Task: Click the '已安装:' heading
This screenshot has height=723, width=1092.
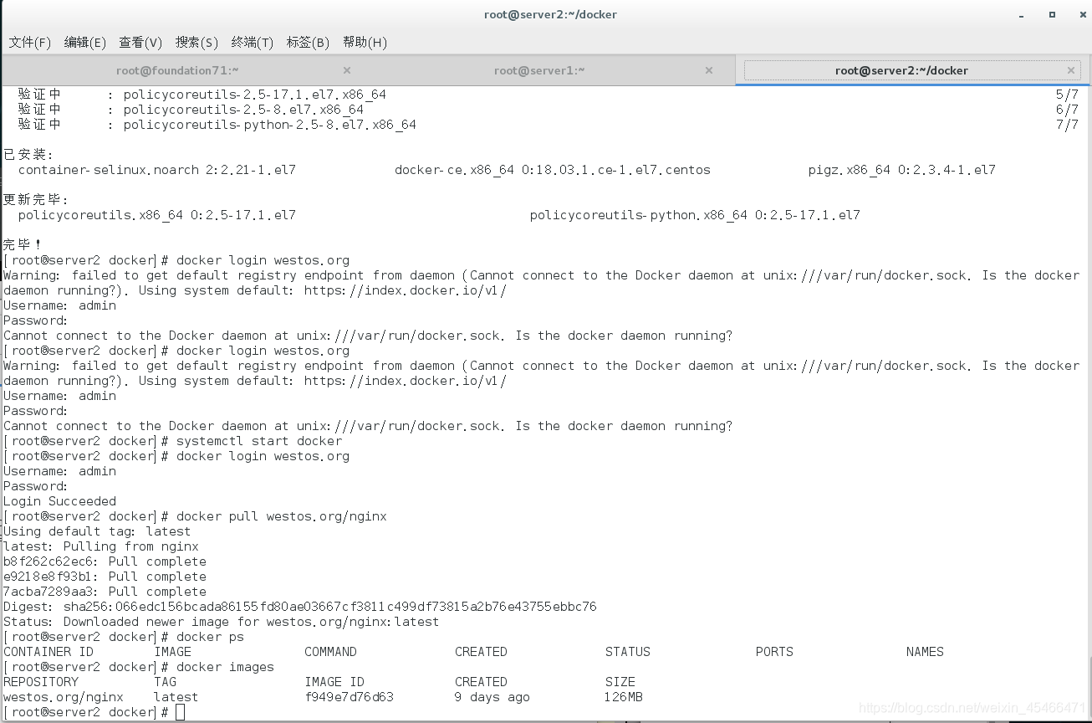Action: coord(28,155)
